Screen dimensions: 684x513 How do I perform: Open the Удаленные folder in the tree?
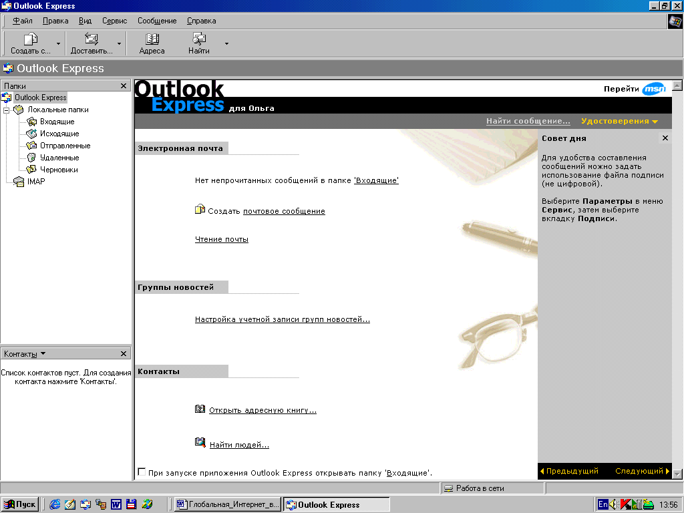pyautogui.click(x=59, y=158)
